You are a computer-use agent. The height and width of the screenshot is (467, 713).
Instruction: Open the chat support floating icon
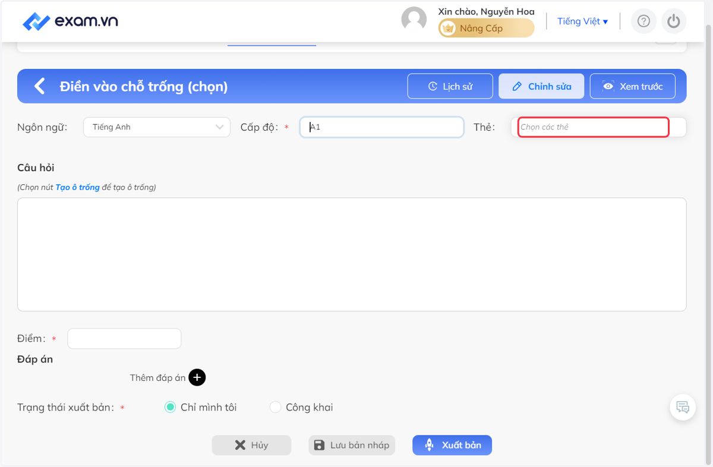point(683,408)
